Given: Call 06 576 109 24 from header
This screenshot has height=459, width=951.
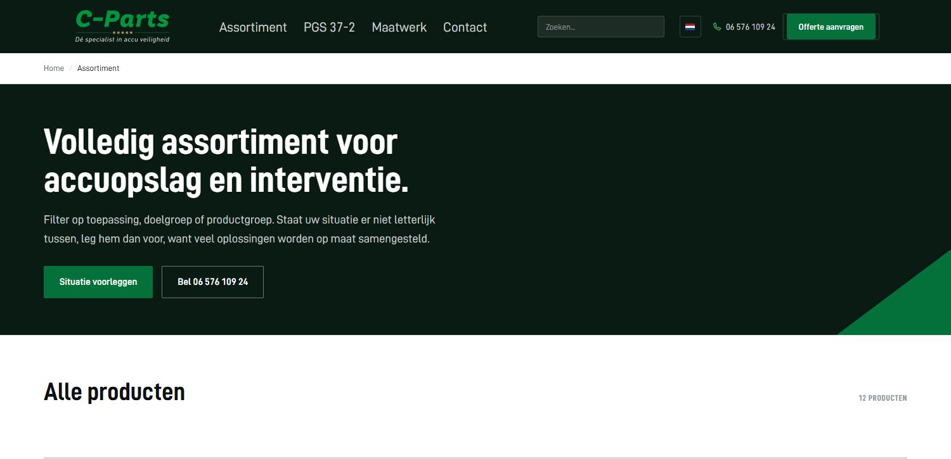Looking at the screenshot, I should click(751, 27).
